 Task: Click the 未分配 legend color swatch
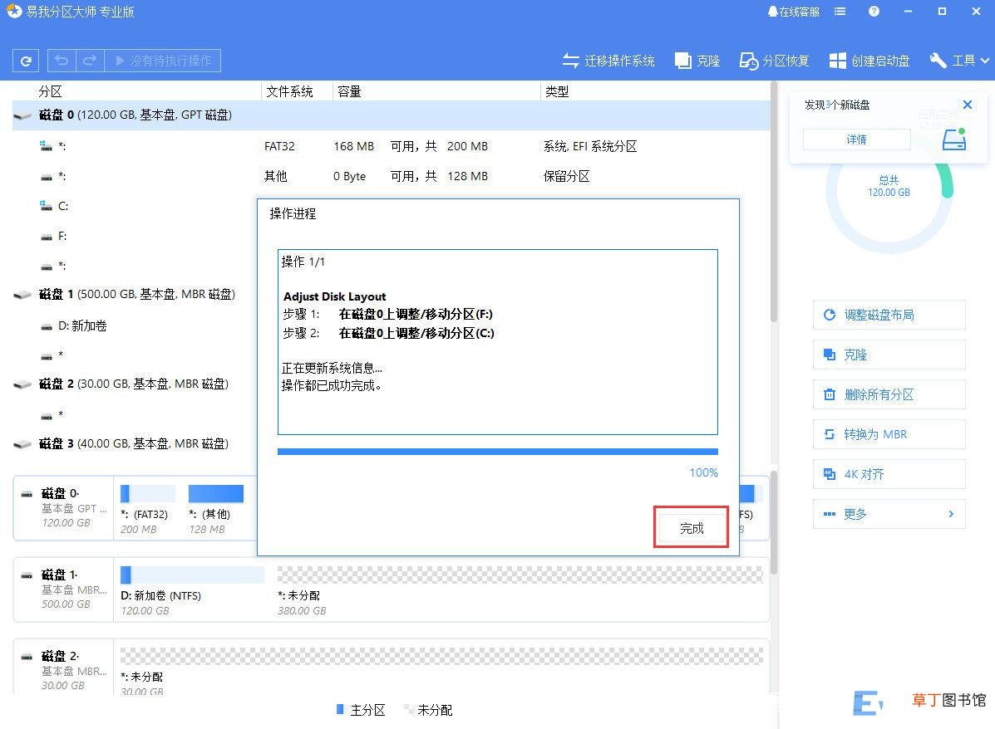pos(407,709)
